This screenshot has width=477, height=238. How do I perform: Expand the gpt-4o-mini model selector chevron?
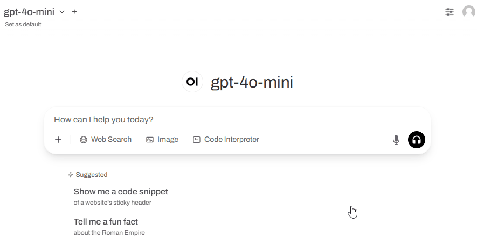(62, 12)
